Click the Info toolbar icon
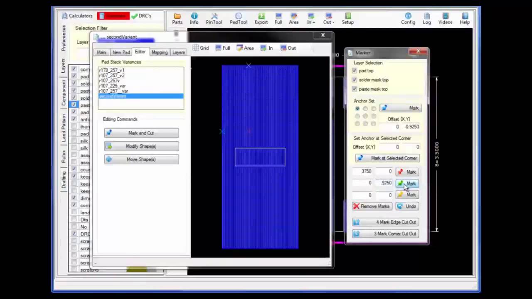The image size is (532, 299). pos(194,19)
